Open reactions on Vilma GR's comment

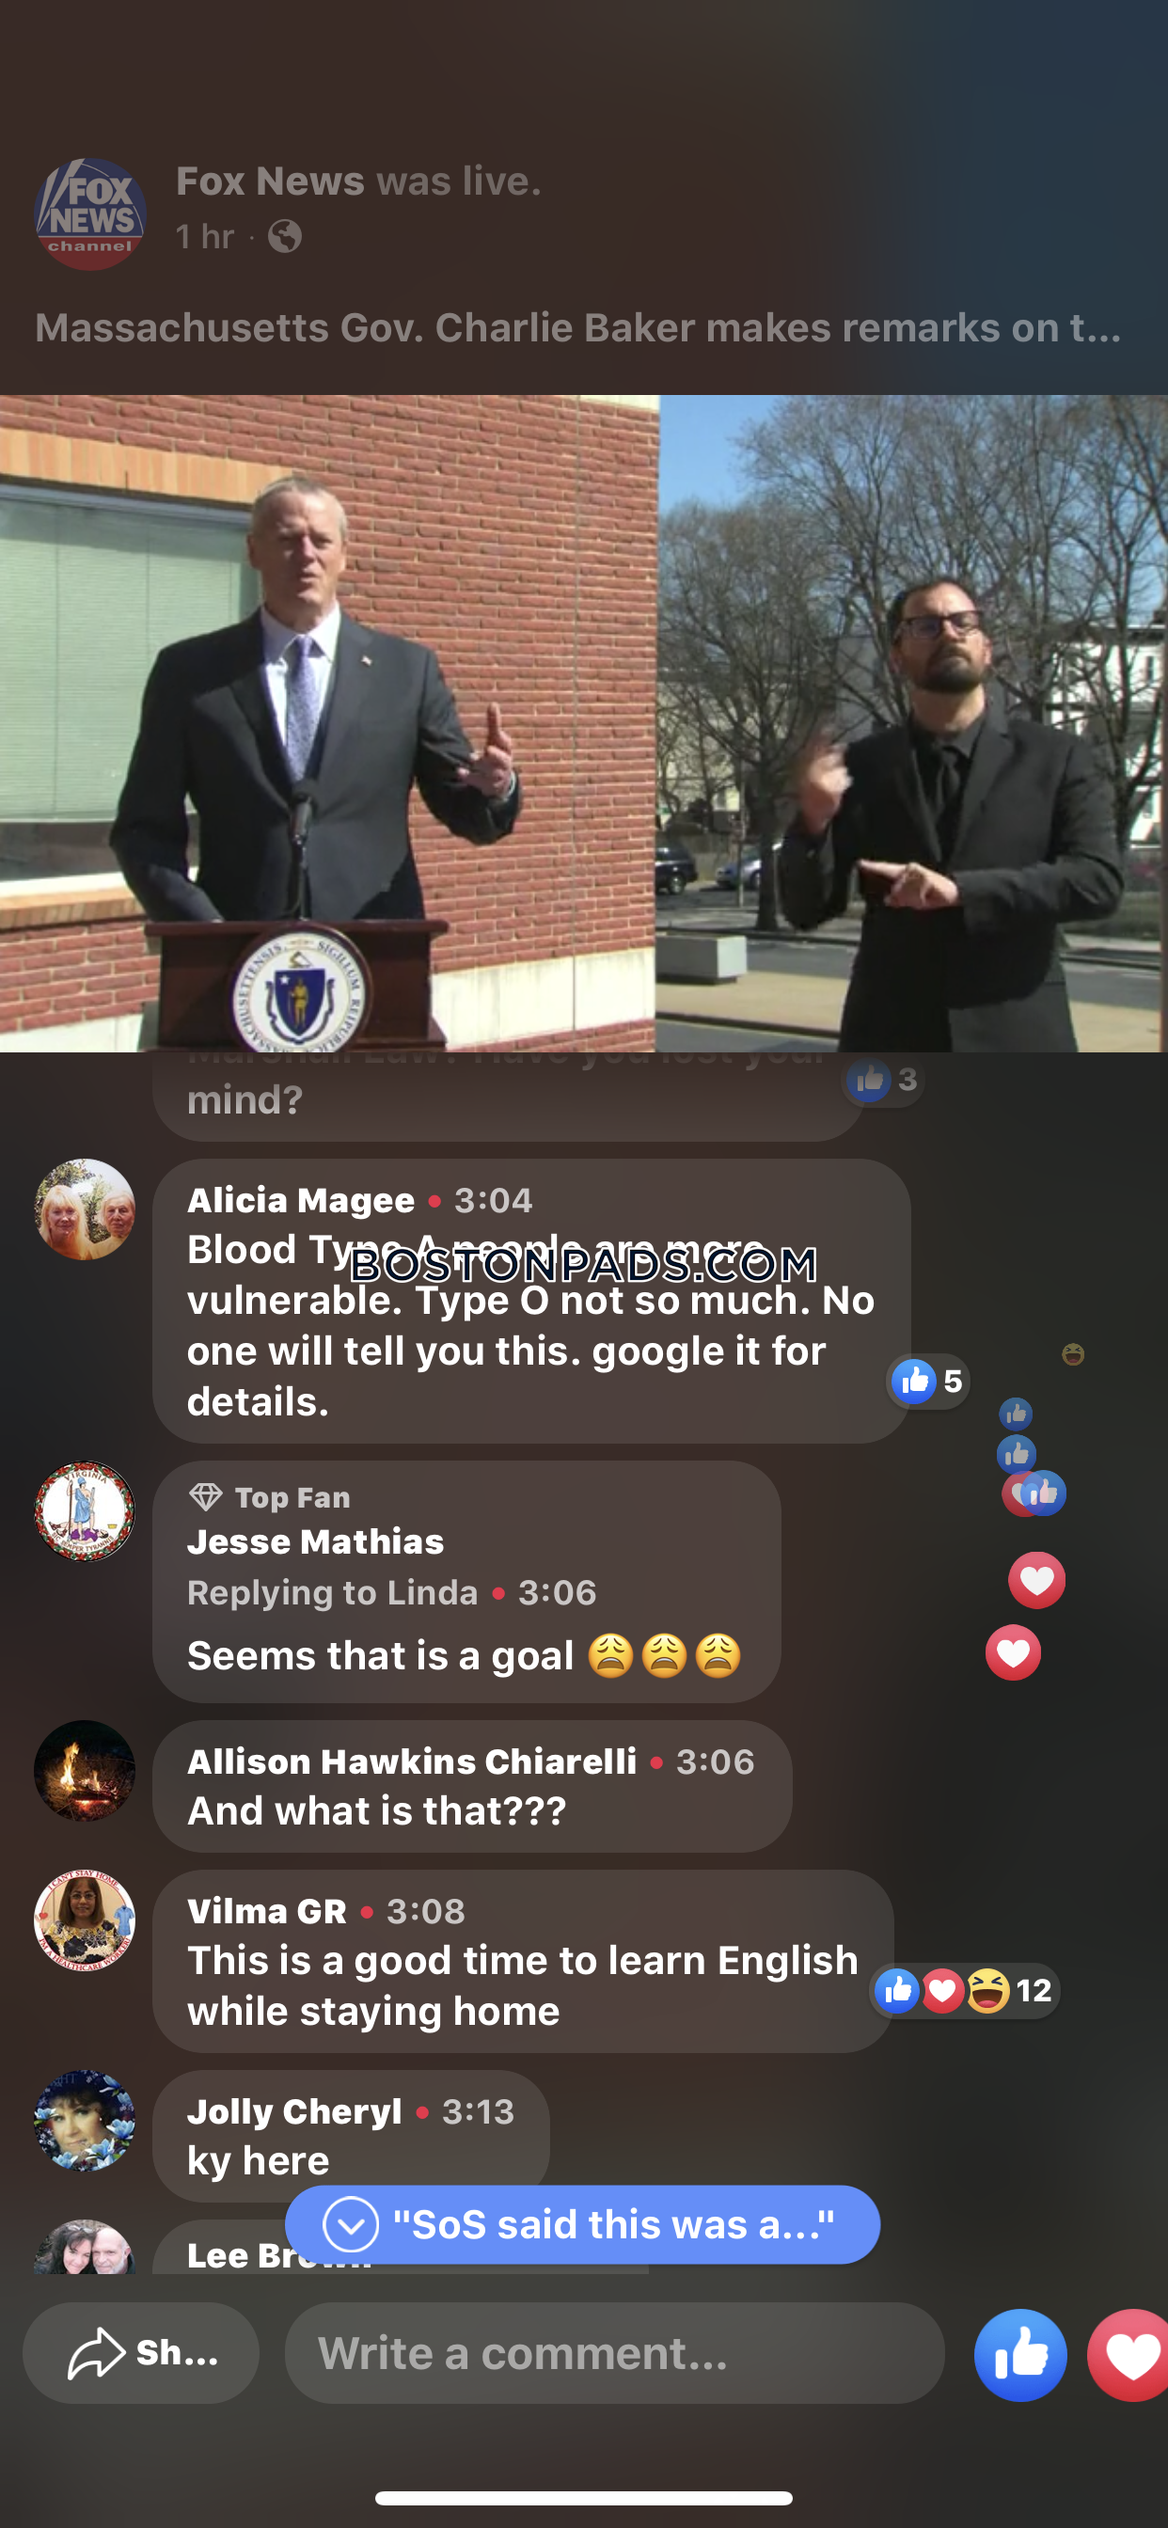pyautogui.click(x=965, y=1990)
